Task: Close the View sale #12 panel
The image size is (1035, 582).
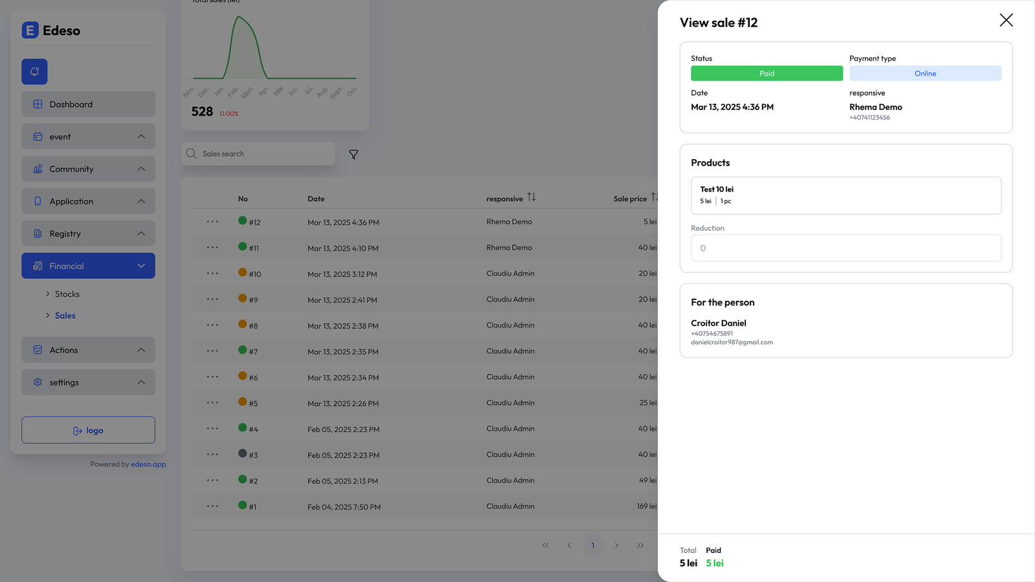Action: pos(1006,20)
